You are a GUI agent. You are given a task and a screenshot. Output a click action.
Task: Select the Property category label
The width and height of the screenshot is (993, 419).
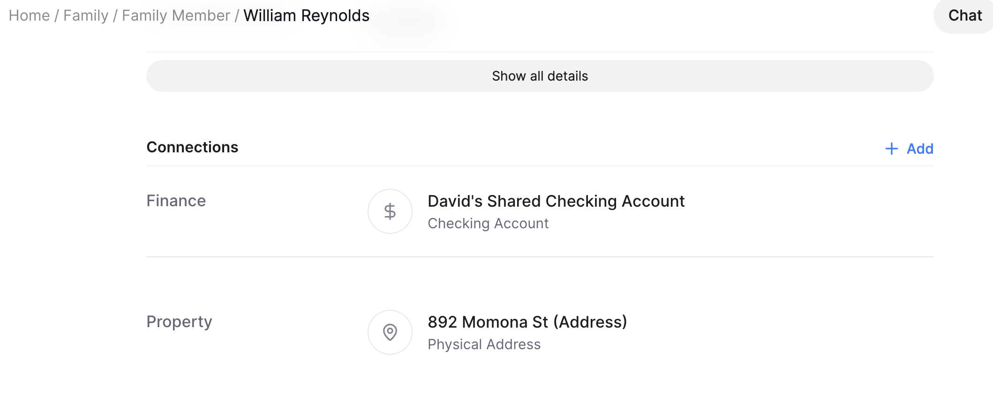[x=179, y=322]
